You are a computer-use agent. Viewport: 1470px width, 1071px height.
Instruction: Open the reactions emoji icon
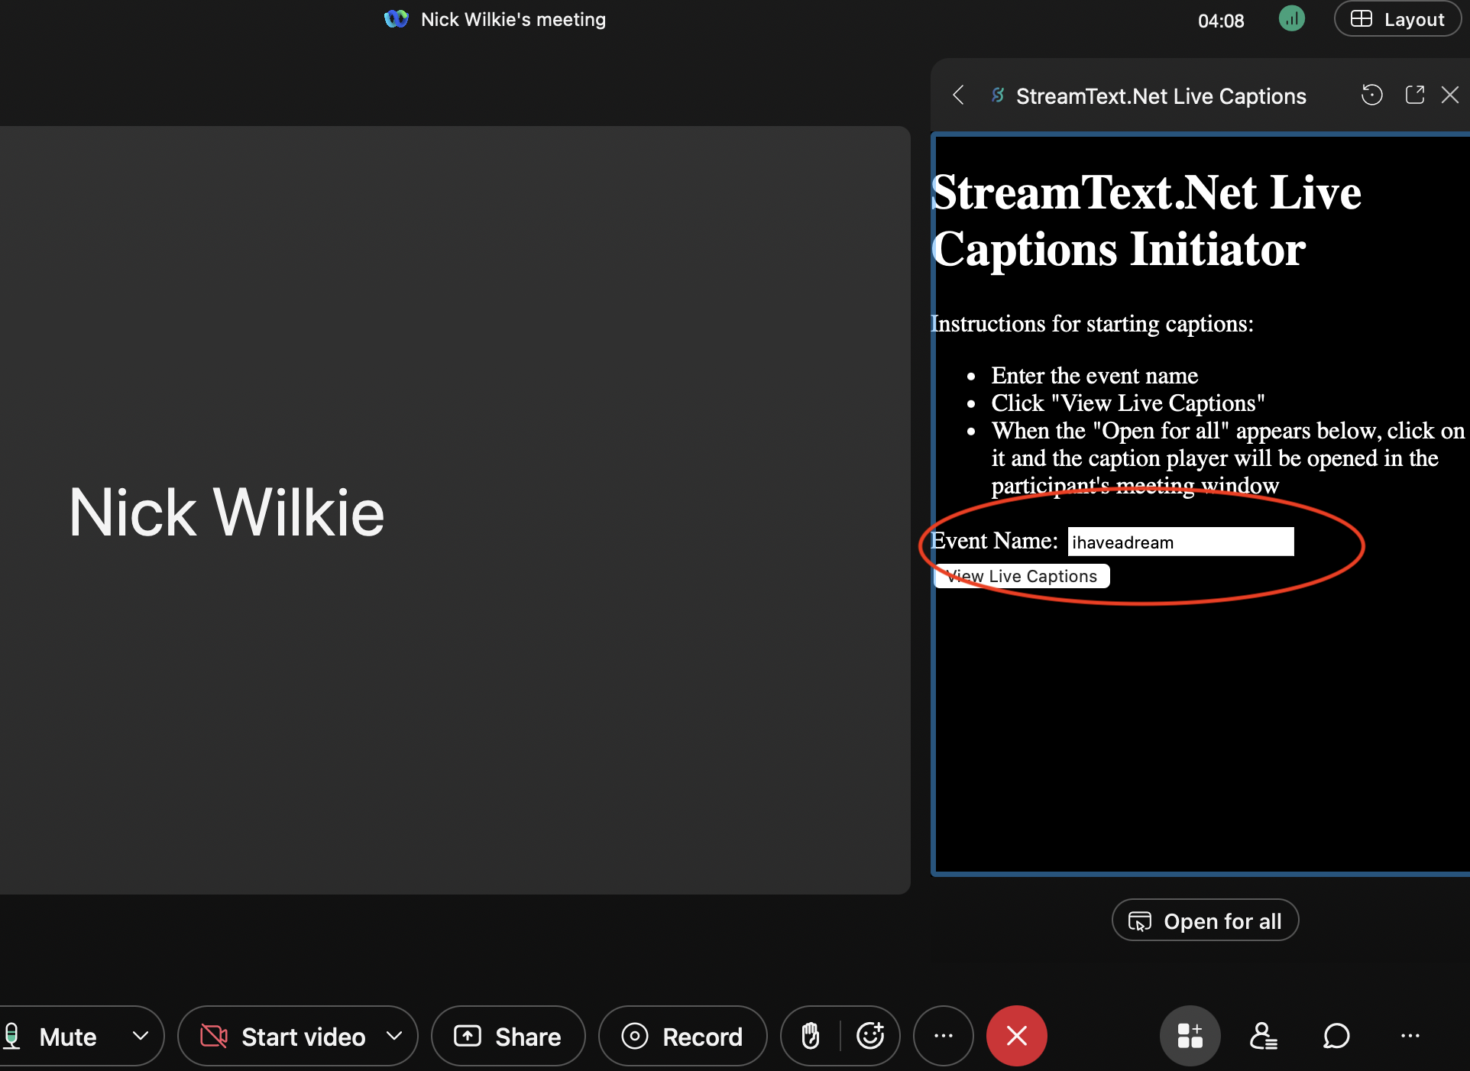870,1037
